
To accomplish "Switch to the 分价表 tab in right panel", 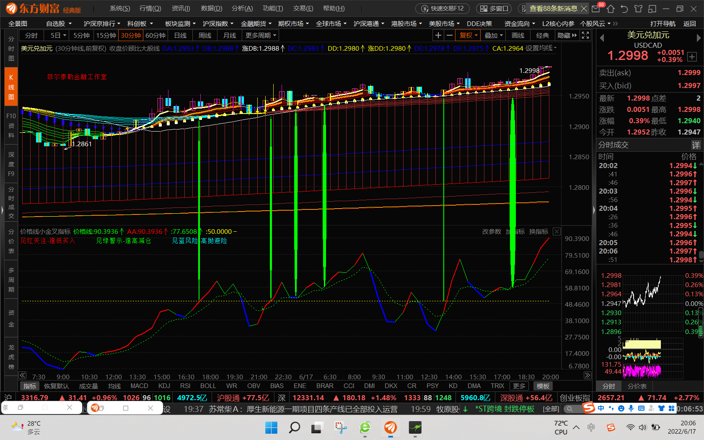I will pos(637,386).
